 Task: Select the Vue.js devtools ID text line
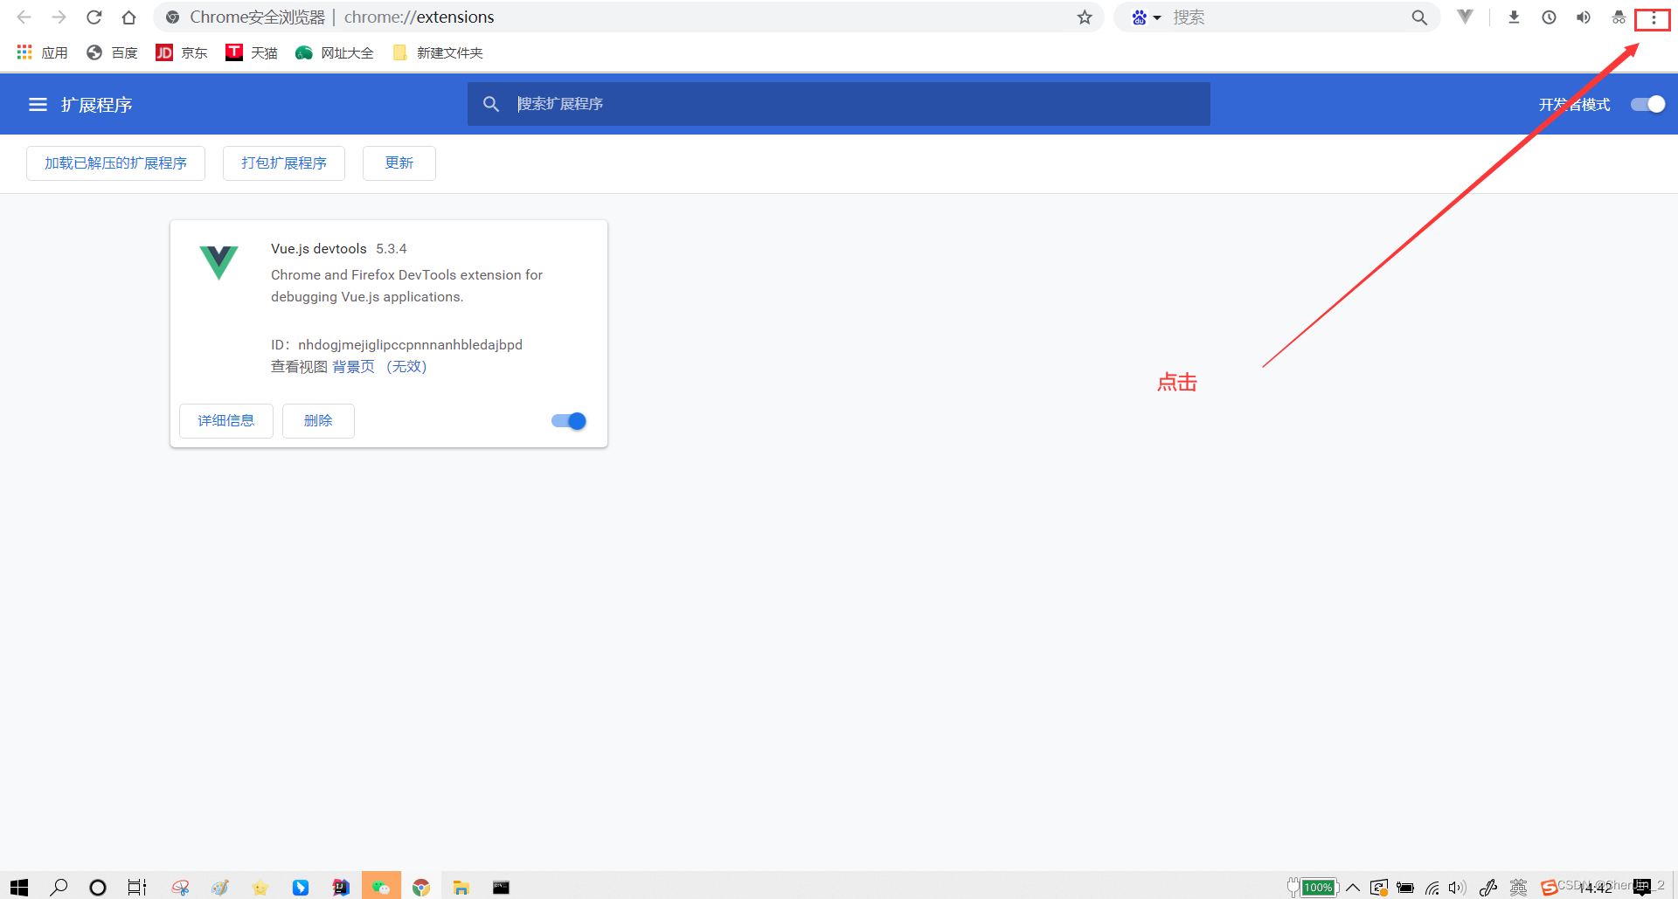coord(397,345)
